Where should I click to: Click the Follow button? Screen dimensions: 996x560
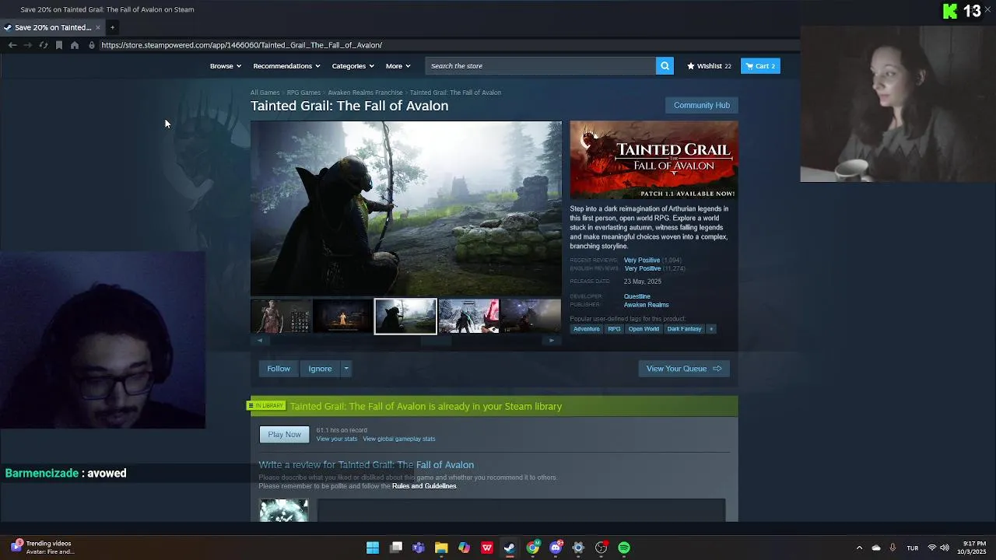(279, 369)
